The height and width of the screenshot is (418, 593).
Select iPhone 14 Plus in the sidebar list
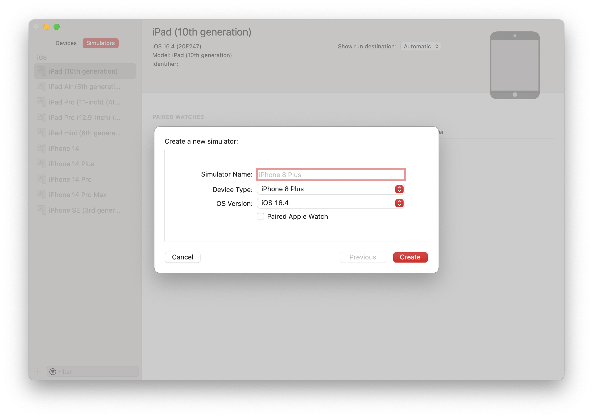[72, 164]
